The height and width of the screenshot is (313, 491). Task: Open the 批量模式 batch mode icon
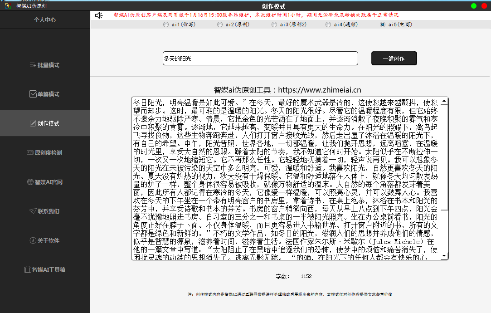point(33,65)
